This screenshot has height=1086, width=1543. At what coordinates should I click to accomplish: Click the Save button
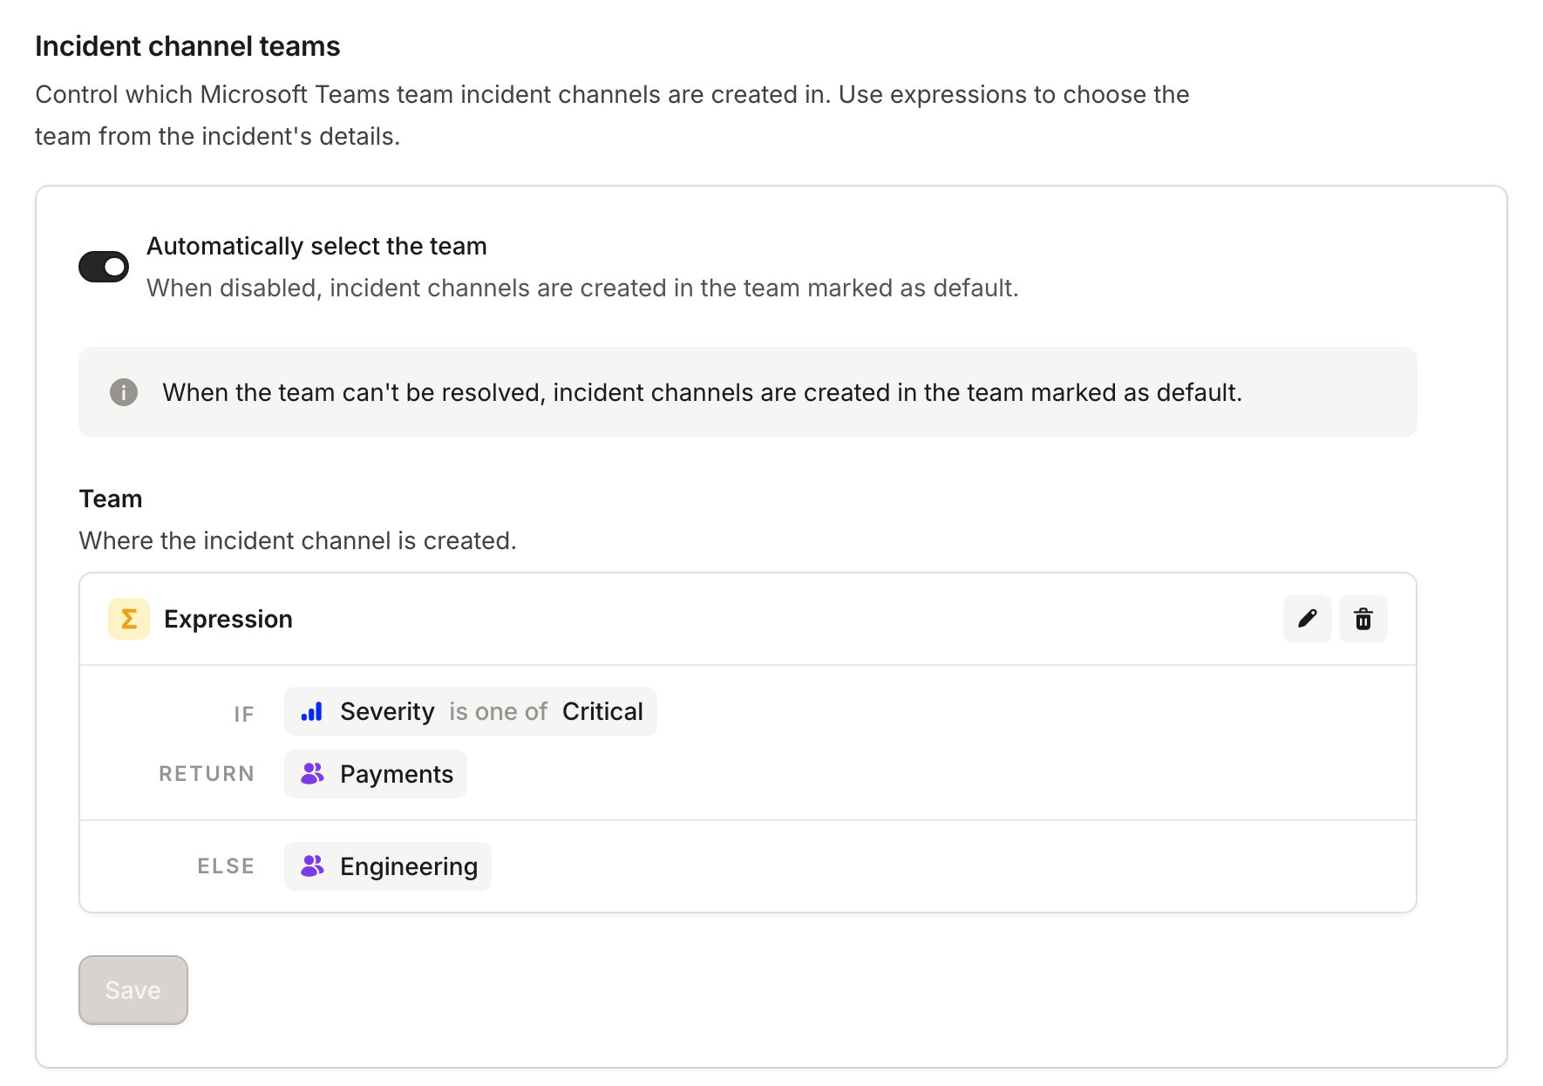pos(133,990)
